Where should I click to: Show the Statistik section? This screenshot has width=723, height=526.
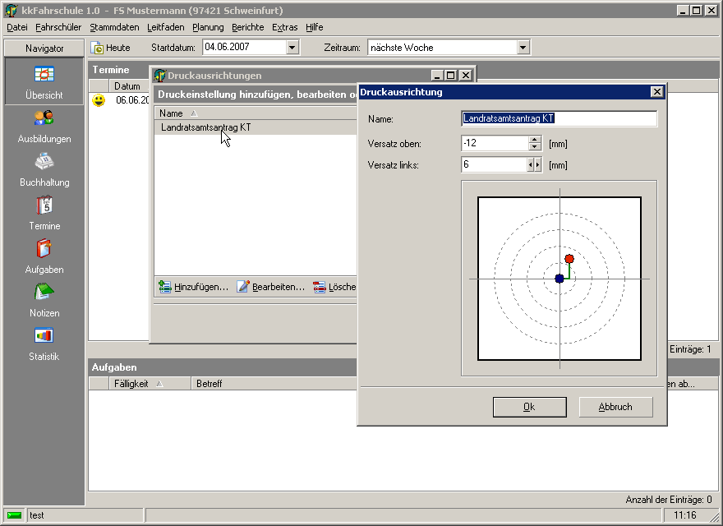pos(44,337)
